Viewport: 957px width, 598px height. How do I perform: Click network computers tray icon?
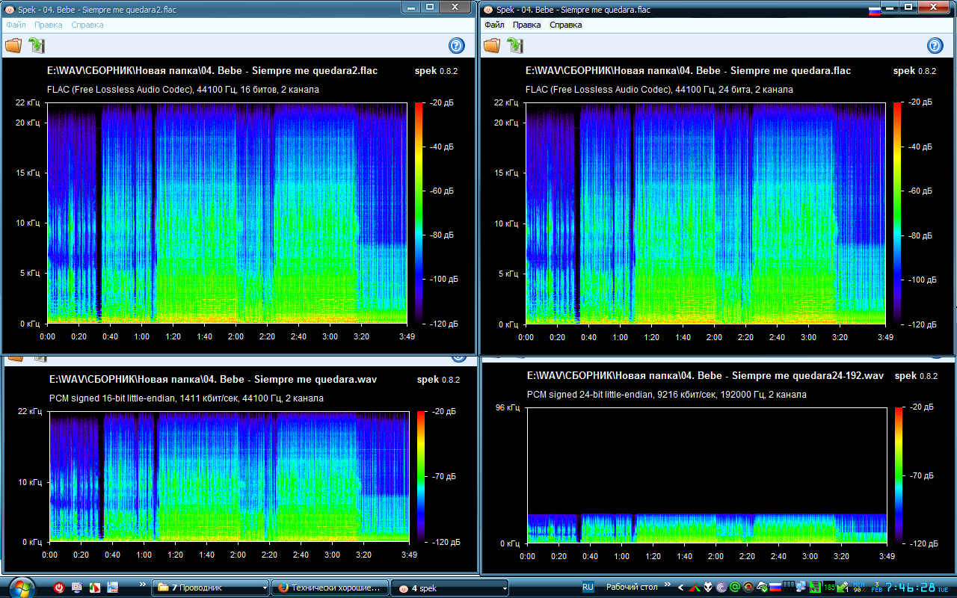(x=801, y=588)
